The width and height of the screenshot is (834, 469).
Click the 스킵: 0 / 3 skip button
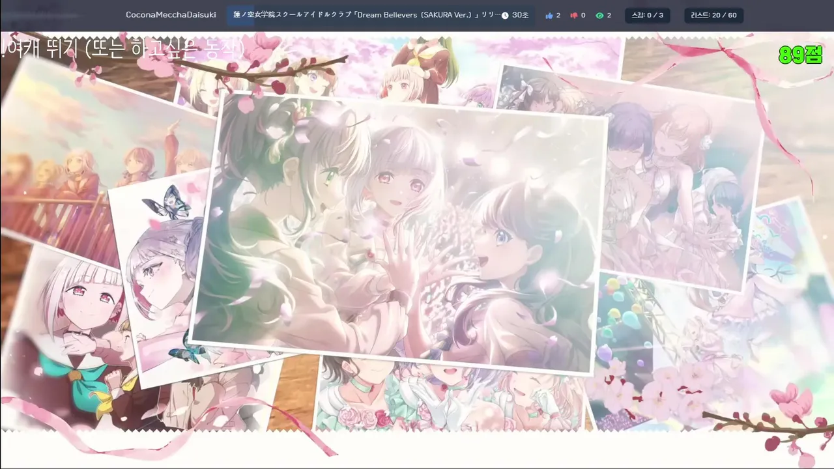[x=648, y=15]
